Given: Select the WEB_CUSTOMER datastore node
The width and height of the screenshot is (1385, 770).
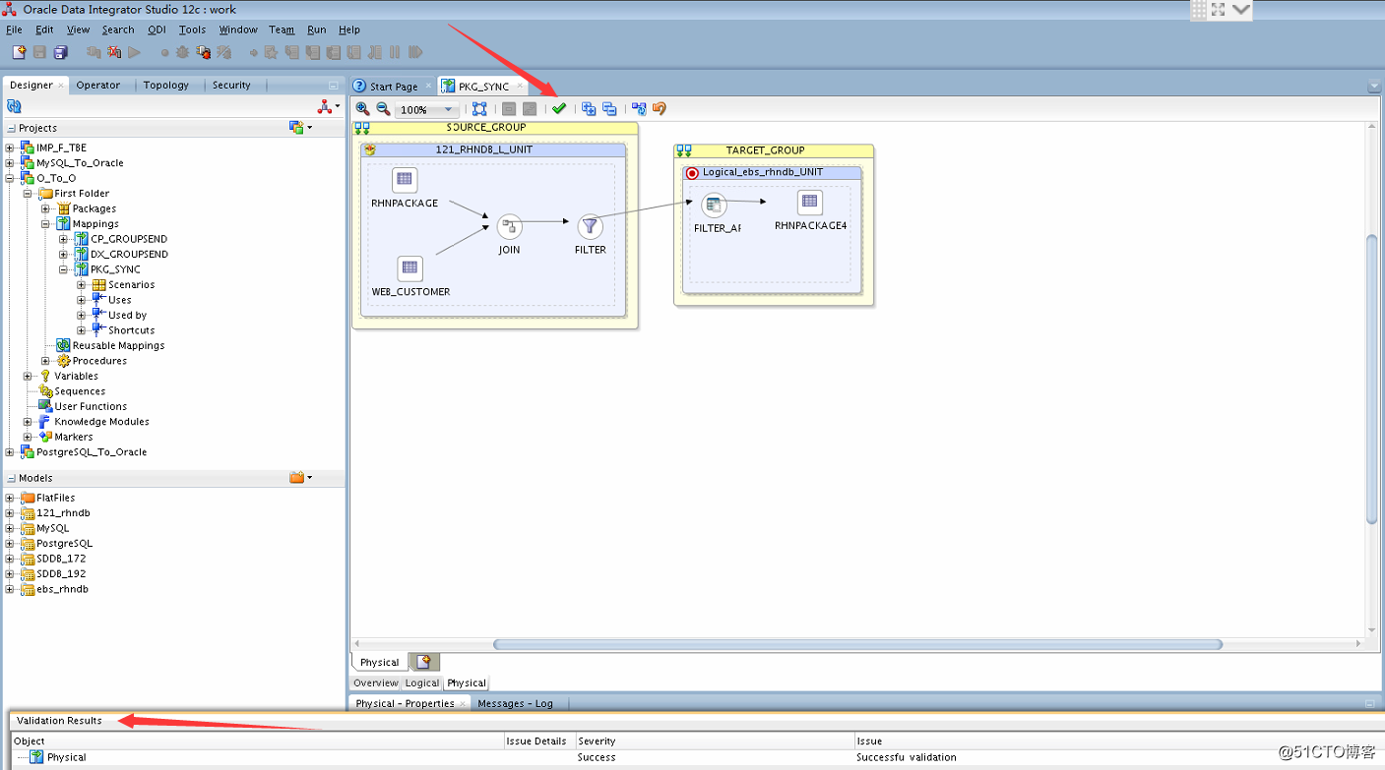Looking at the screenshot, I should 410,267.
